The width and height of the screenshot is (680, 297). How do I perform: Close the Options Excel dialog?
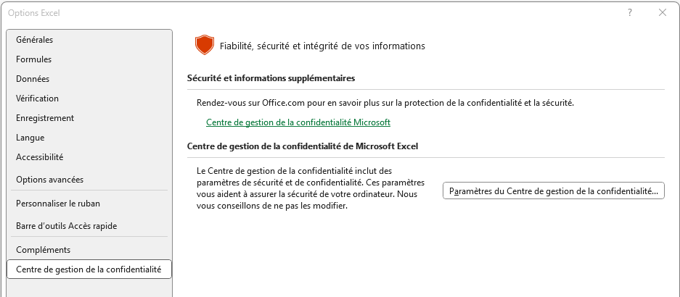(x=662, y=12)
